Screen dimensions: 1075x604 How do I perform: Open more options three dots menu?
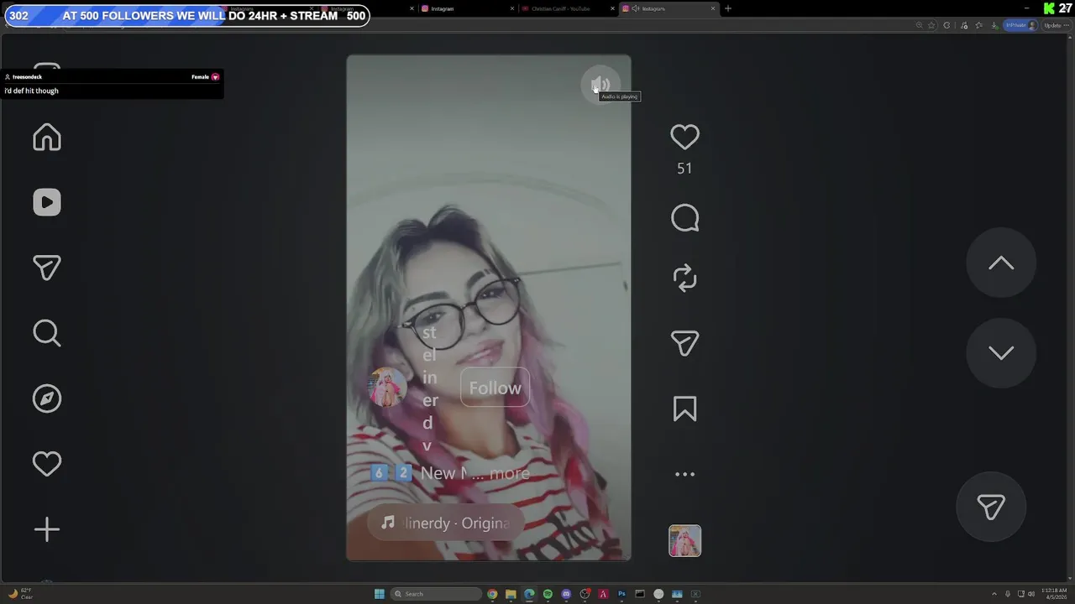[x=684, y=474]
